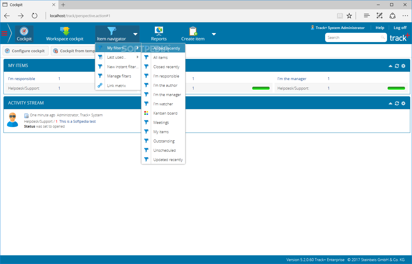Click the administrator avatar in activity stream
The image size is (412, 264).
[x=12, y=120]
